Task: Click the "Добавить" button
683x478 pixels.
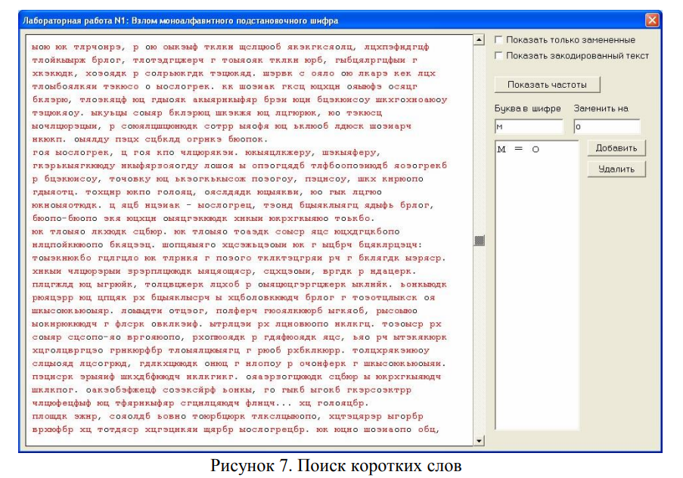Action: click(x=616, y=147)
